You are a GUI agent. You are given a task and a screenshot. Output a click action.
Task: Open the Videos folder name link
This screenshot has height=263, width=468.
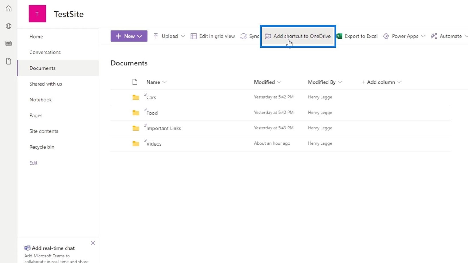click(154, 144)
